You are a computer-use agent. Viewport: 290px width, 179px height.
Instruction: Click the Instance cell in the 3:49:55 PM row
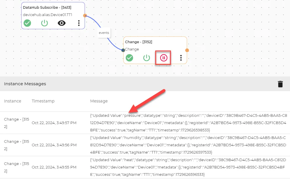(16, 167)
